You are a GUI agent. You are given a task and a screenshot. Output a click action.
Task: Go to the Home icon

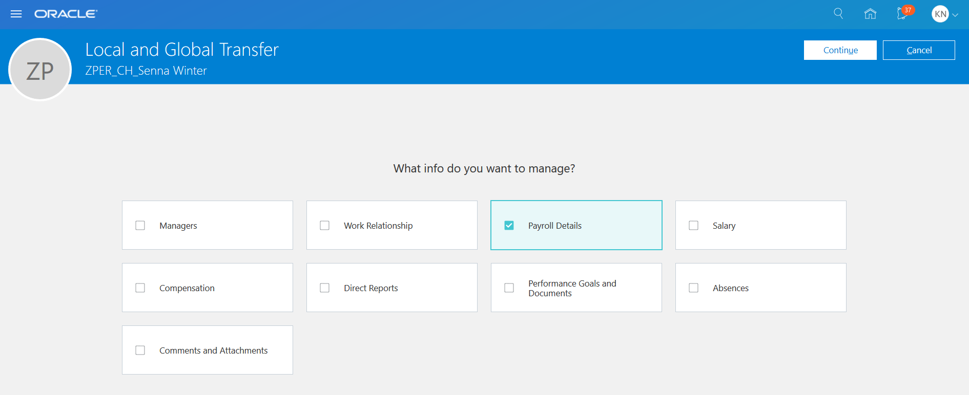[x=870, y=14]
